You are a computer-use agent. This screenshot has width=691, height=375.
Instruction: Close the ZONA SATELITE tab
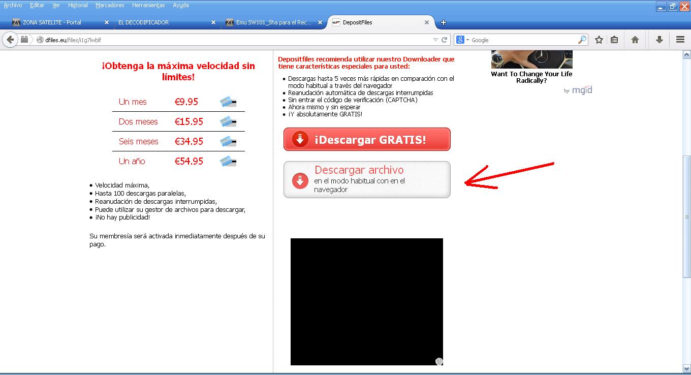[107, 22]
